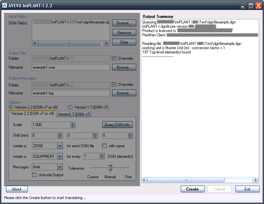Click the Tolerance slider handle
Viewport: 264px width, 204px height.
tap(110, 168)
